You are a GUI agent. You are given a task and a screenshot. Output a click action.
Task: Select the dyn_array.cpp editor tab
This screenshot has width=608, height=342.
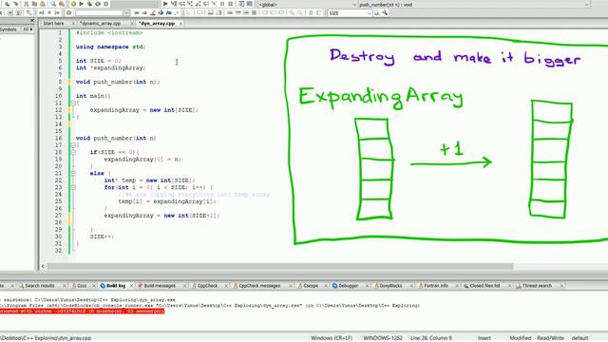click(157, 24)
